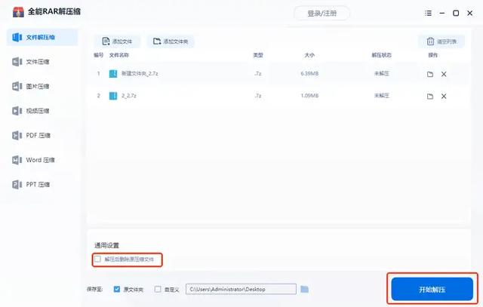Click the 解压状态 column header

tap(381, 55)
